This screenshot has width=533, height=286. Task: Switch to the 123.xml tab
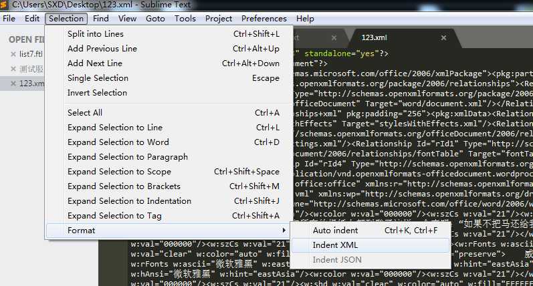coord(374,37)
